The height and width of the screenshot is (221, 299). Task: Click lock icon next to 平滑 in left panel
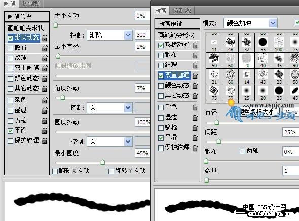point(45,131)
